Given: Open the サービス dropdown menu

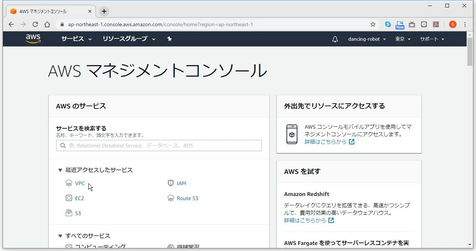Looking at the screenshot, I should 76,39.
